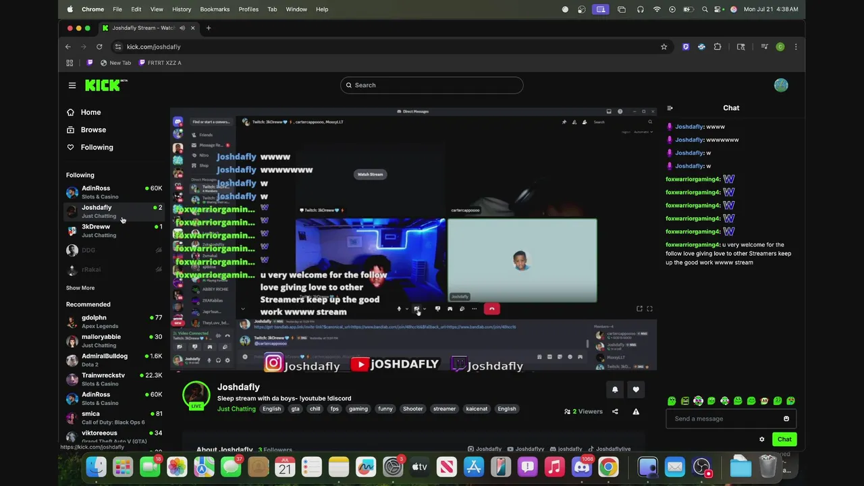
Task: Open Music app in the Dock
Action: click(554, 466)
